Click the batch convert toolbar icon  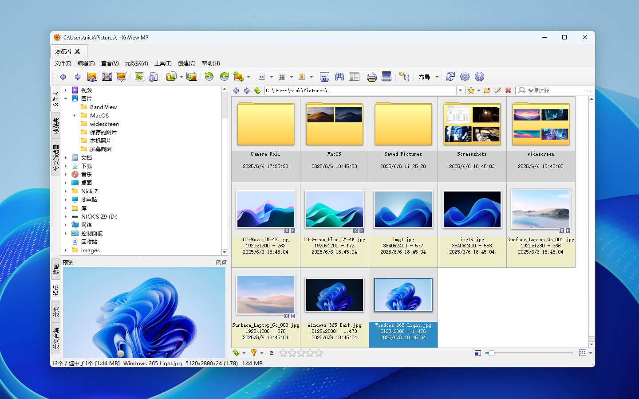[x=139, y=77]
